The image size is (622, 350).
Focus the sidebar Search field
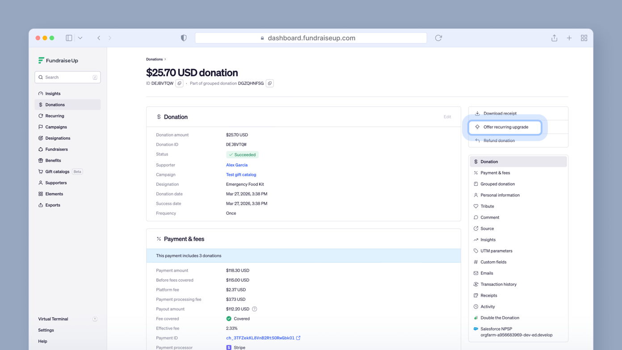67,77
